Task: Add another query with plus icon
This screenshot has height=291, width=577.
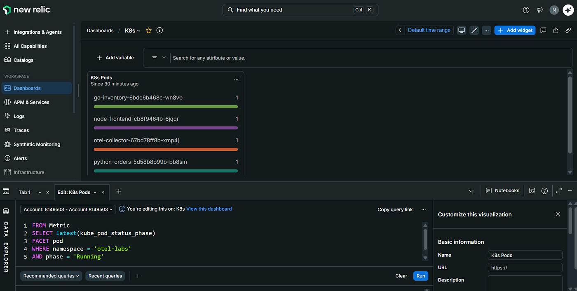Action: tap(138, 276)
